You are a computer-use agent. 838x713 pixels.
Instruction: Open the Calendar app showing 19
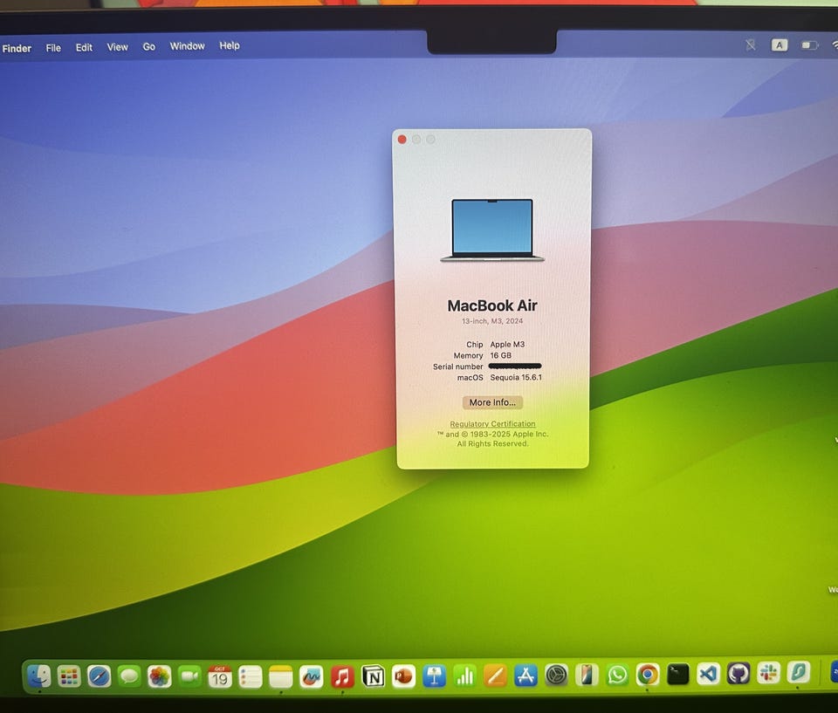click(220, 676)
